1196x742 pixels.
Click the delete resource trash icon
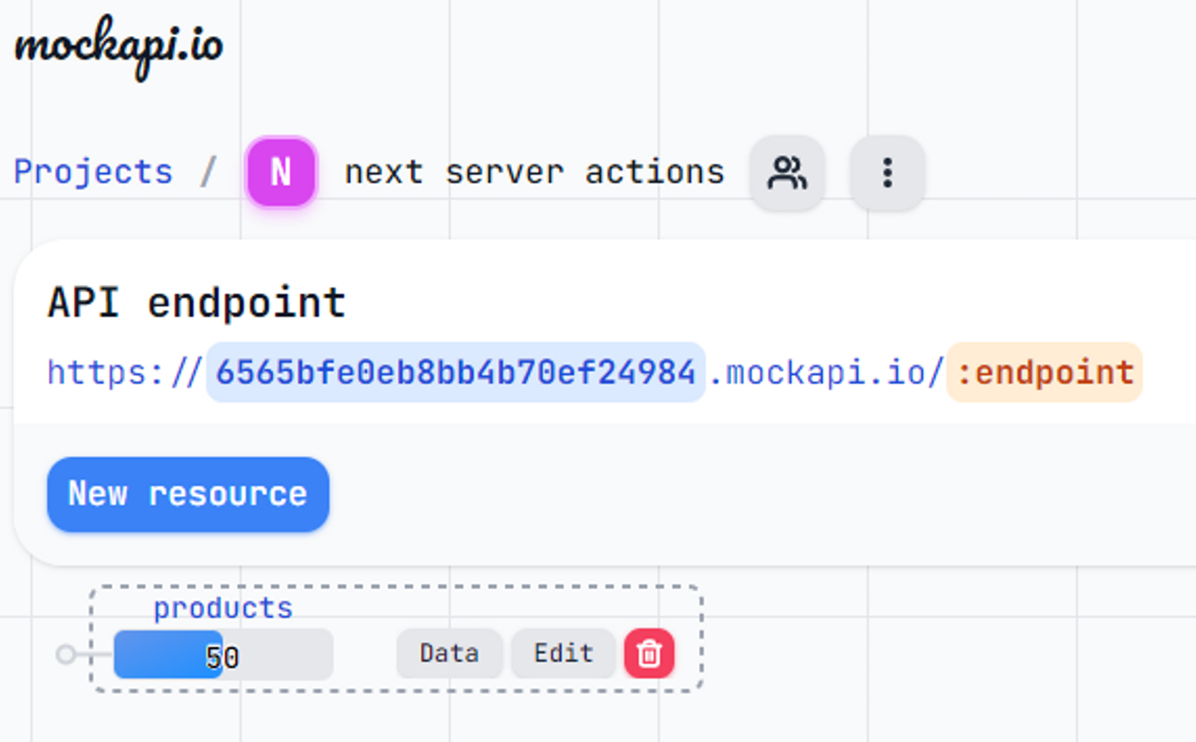click(649, 653)
